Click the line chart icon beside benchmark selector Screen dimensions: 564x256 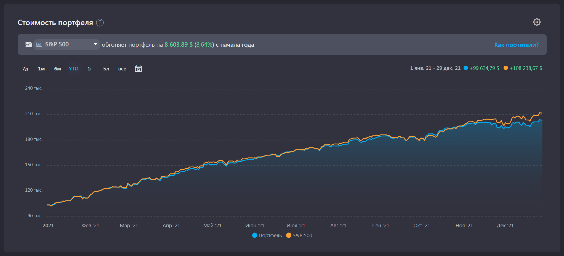coord(28,44)
